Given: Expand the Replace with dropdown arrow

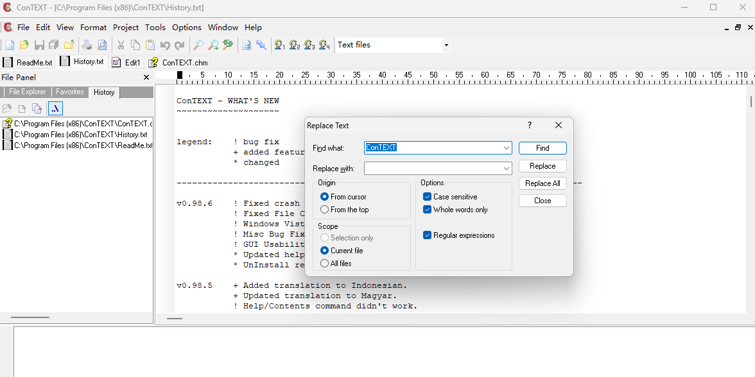Looking at the screenshot, I should point(506,168).
